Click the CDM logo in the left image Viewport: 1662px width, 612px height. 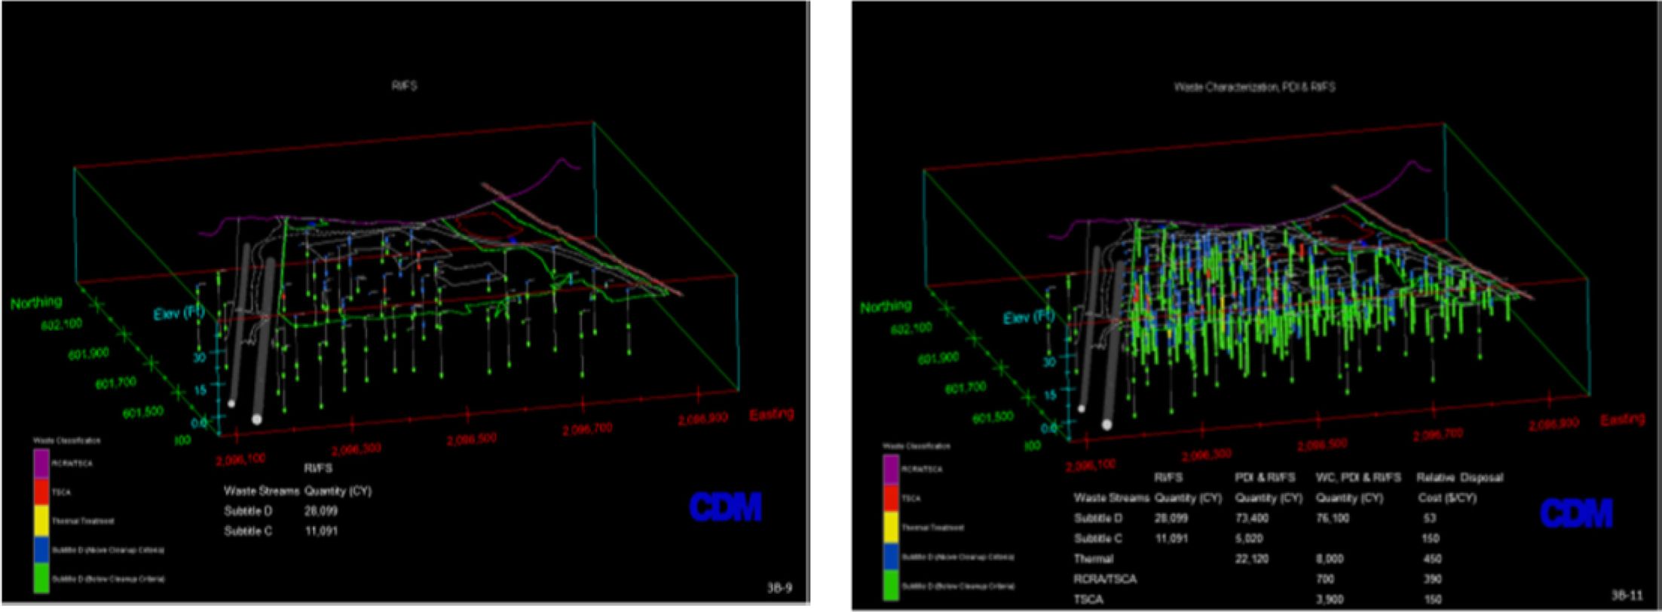click(724, 507)
